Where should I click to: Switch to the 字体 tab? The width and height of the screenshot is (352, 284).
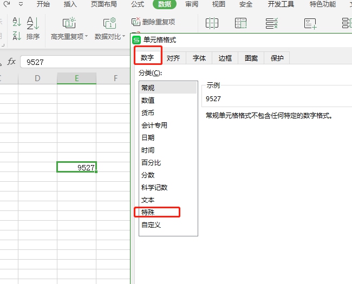[199, 58]
